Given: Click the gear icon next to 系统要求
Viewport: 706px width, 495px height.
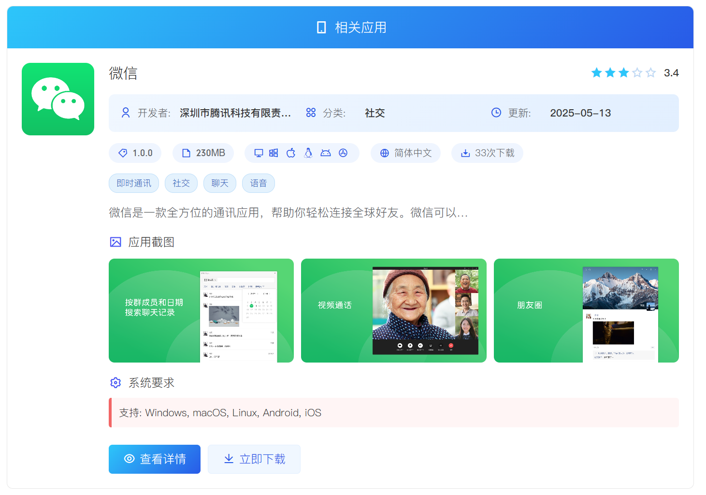Looking at the screenshot, I should click(115, 383).
